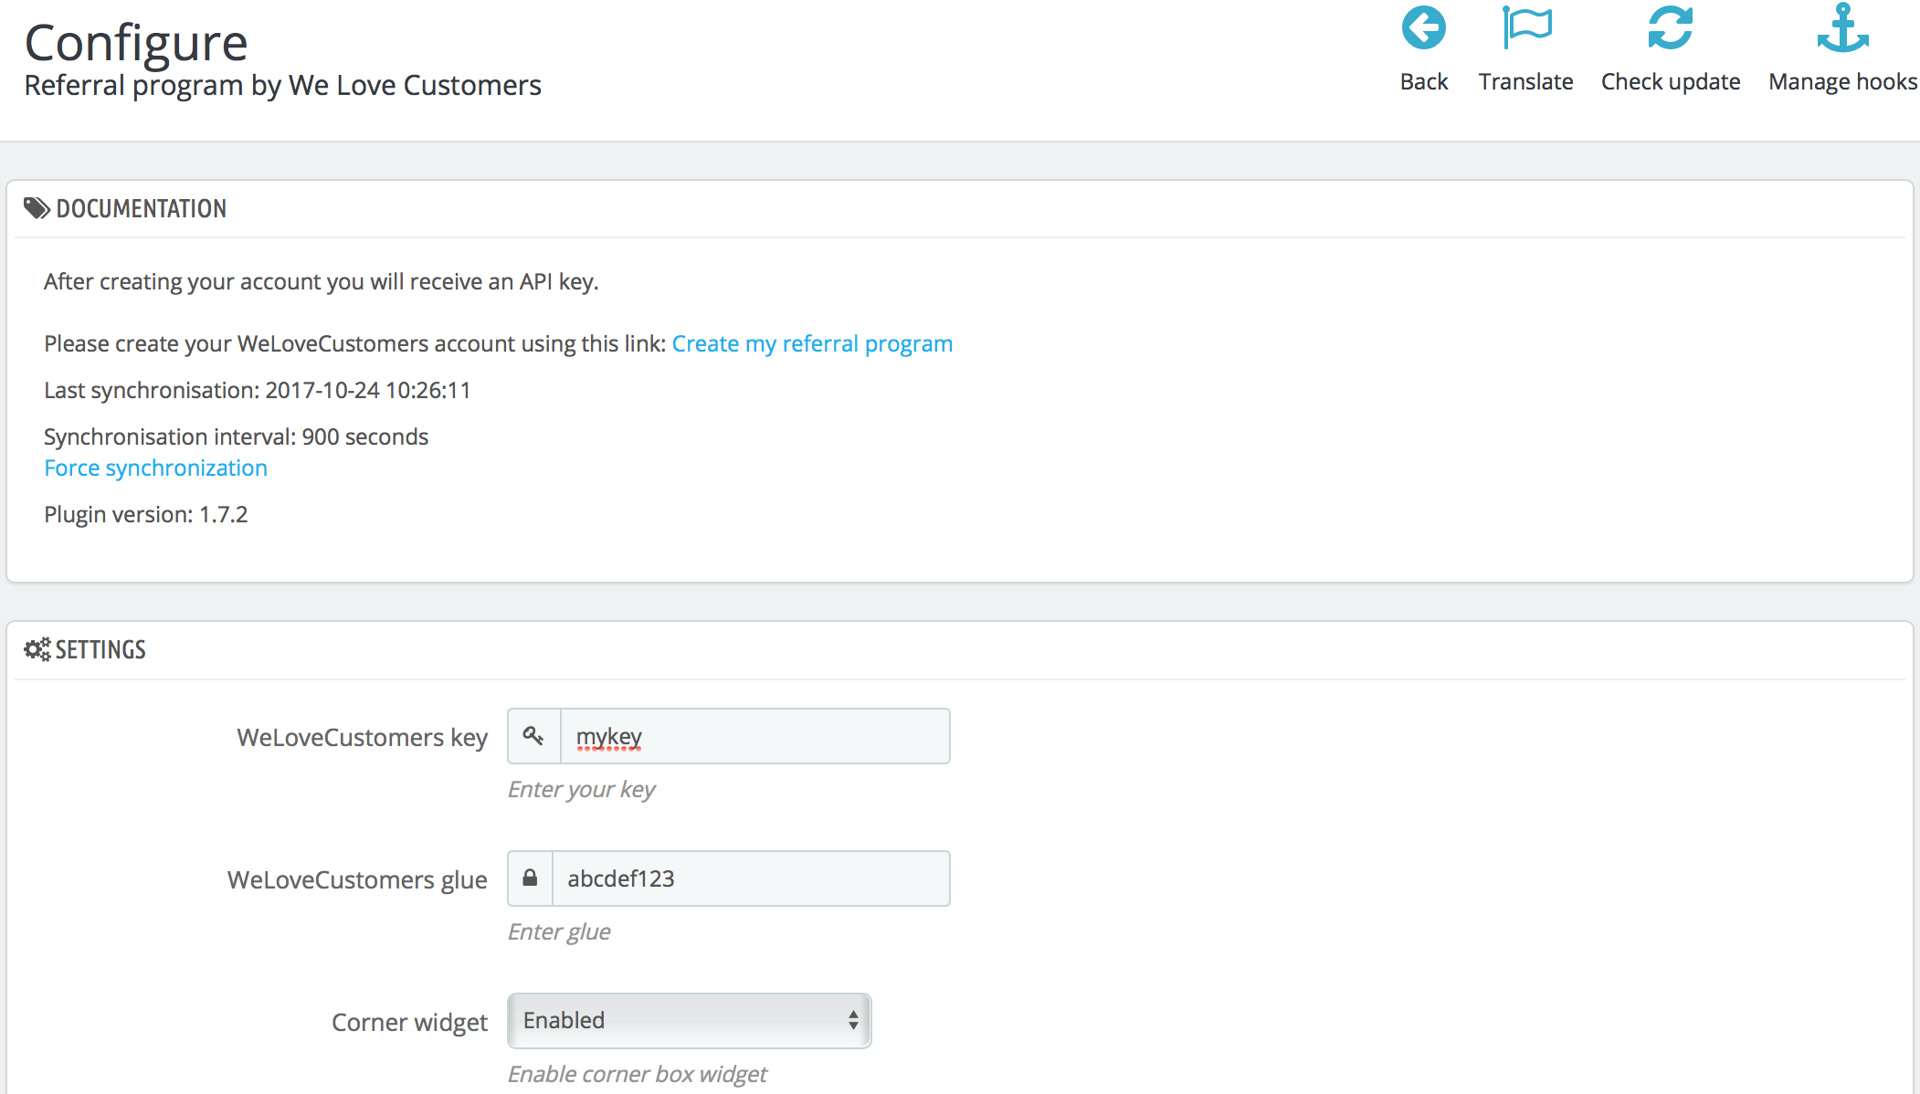This screenshot has height=1094, width=1920.
Task: Click the Back label in toolbar
Action: coord(1423,81)
